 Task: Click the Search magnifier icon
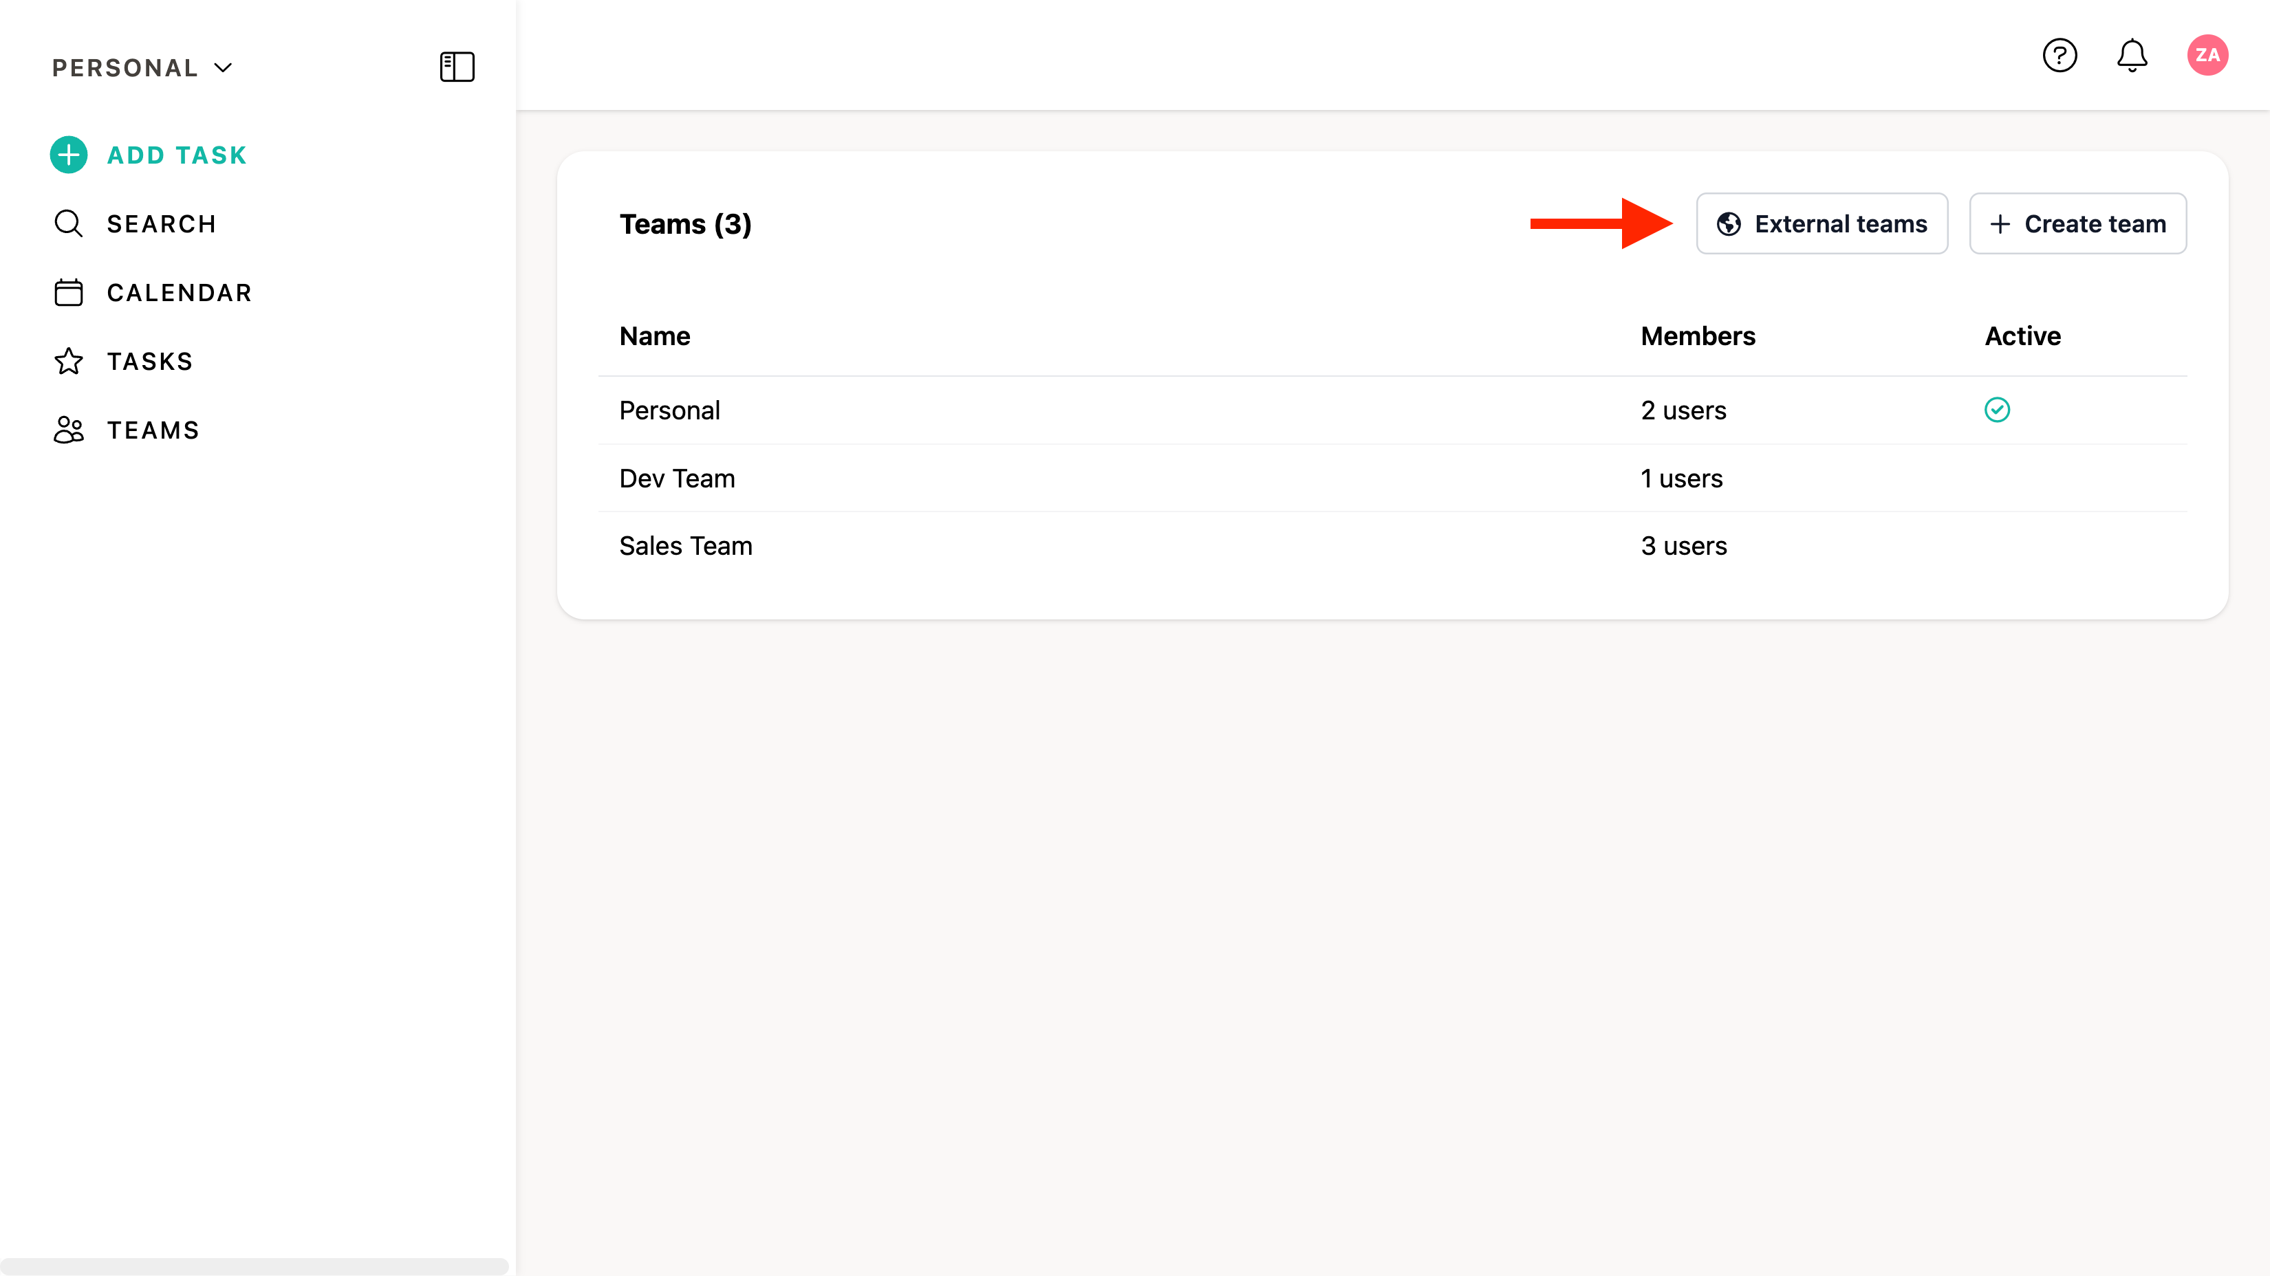69,223
